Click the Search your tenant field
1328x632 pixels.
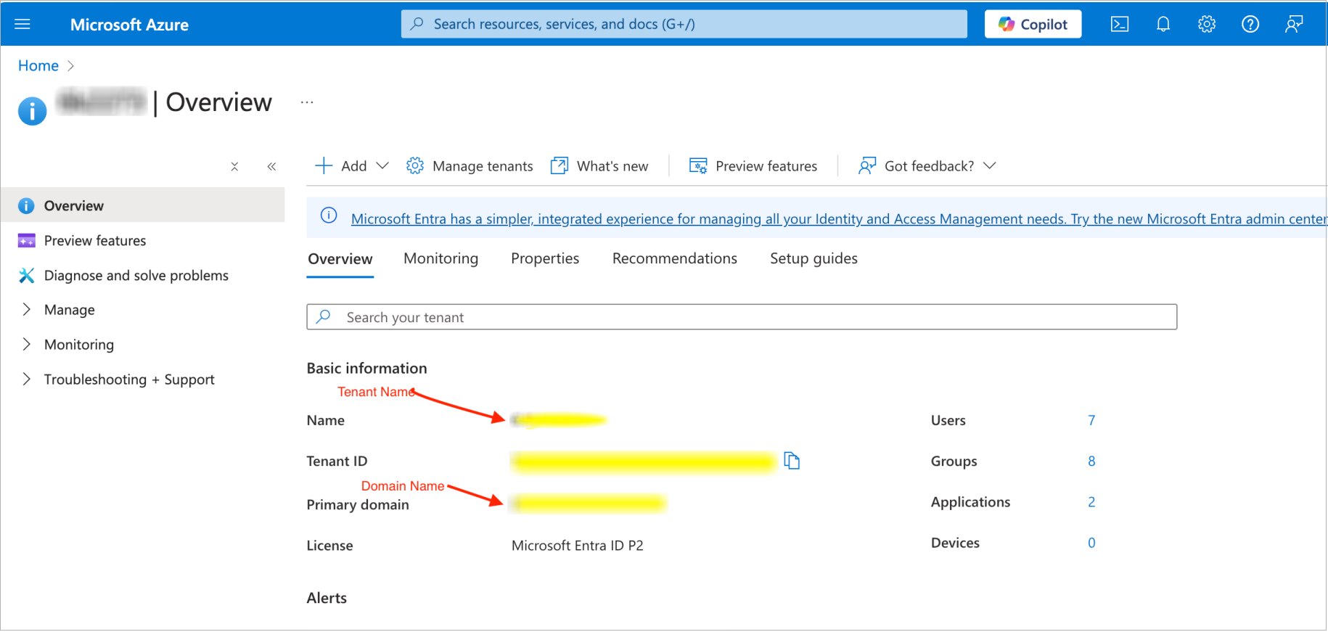[x=742, y=317]
